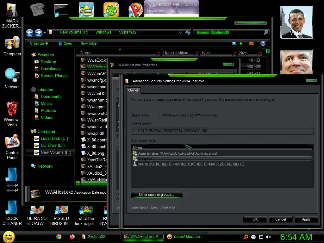The image size is (324, 243).
Task: Open the Name column filter dropdown
Action: (159, 53)
